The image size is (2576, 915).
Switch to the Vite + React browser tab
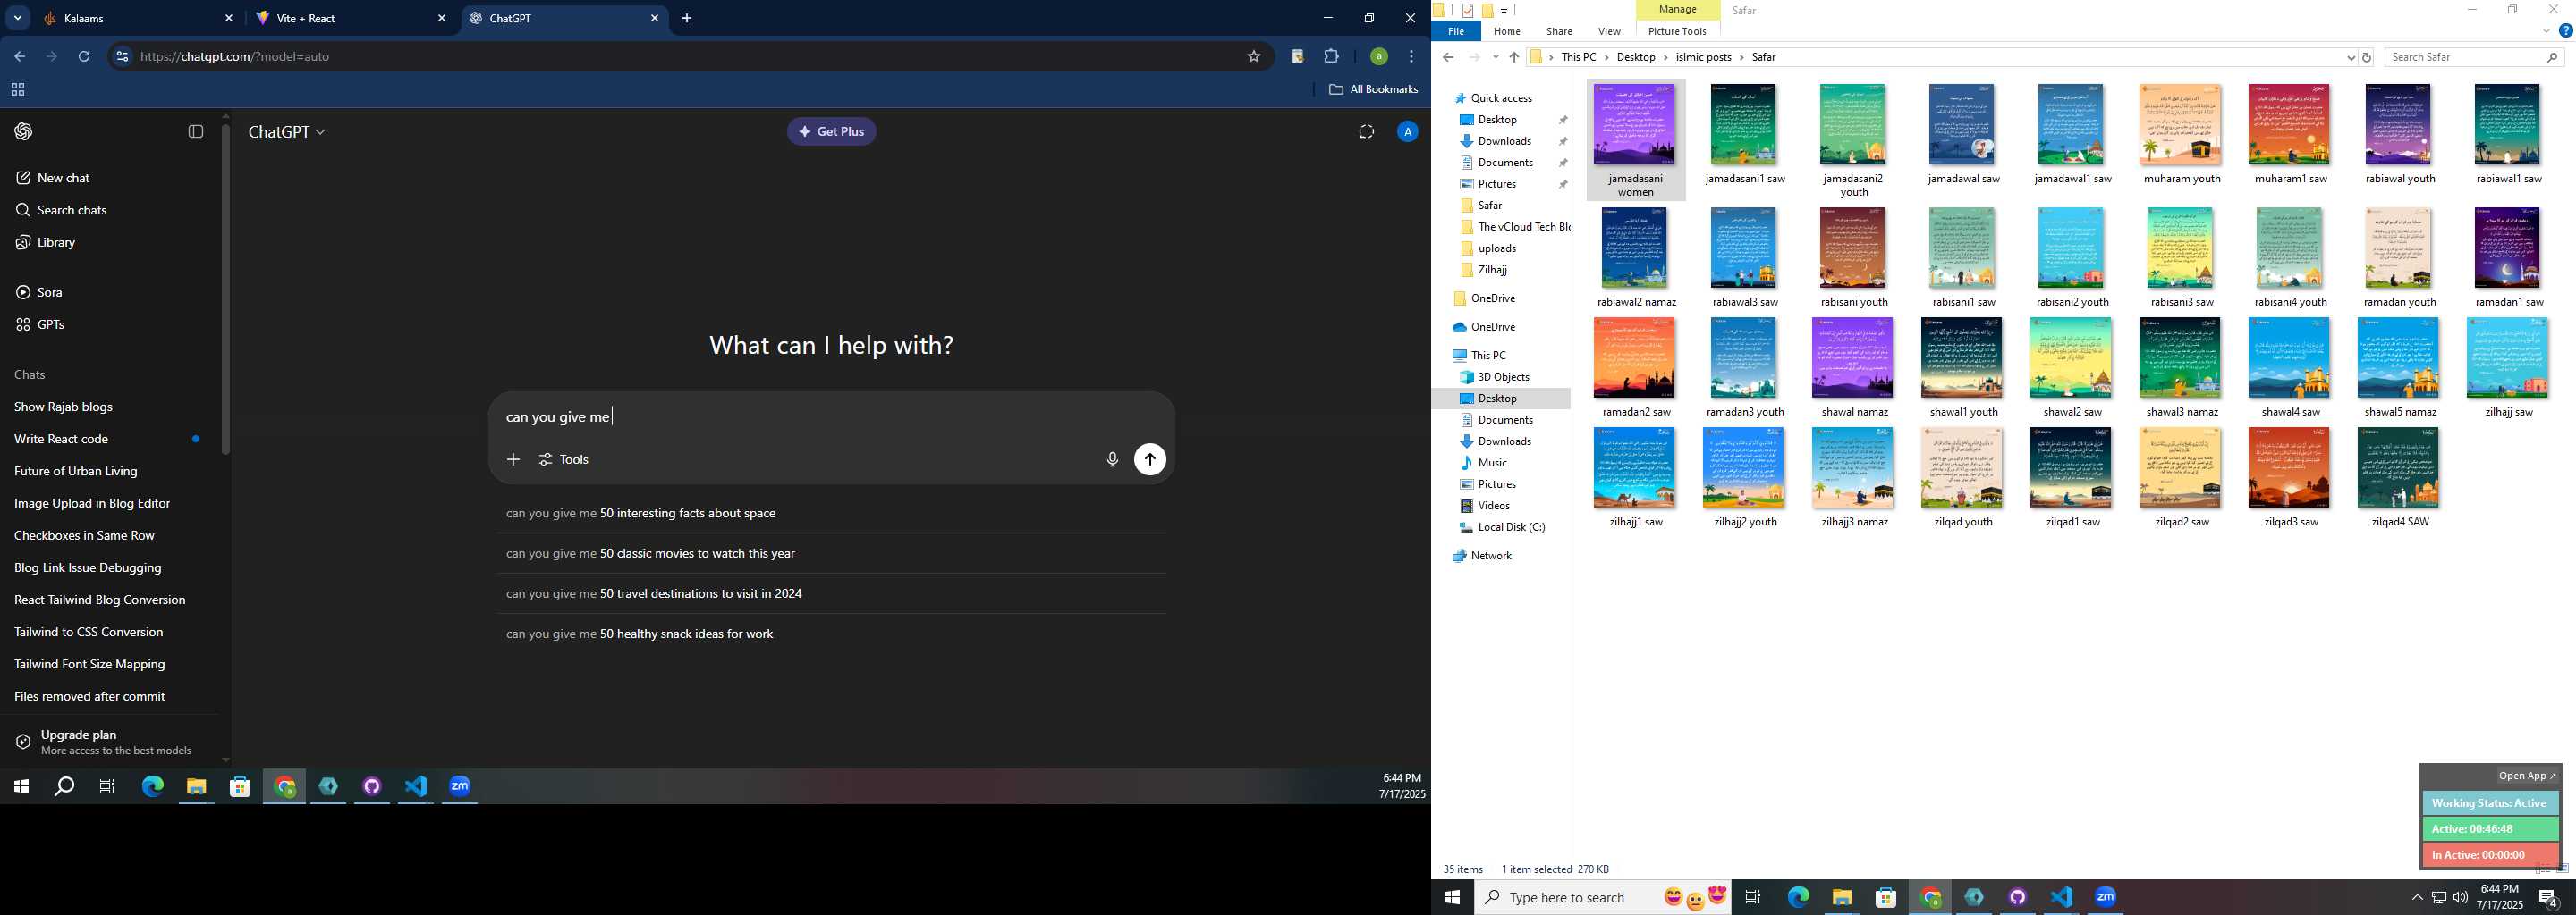[x=351, y=18]
